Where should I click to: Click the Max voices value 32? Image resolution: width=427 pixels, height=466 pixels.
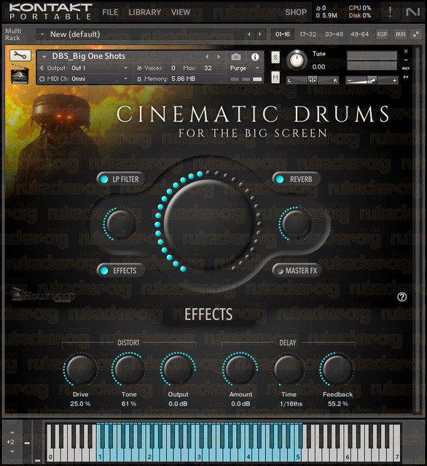208,68
